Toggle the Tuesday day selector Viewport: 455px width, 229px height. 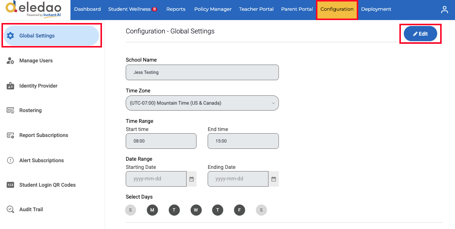174,210
